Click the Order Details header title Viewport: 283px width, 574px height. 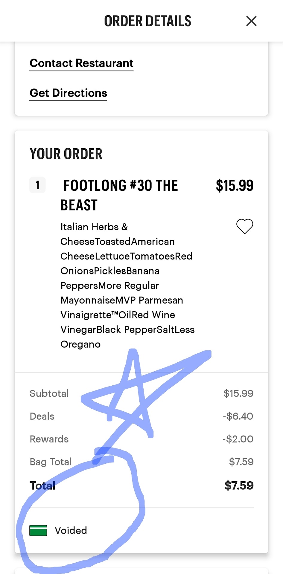(147, 21)
